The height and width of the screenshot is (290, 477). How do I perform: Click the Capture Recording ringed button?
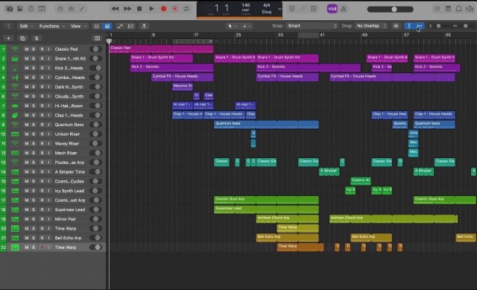tap(175, 9)
